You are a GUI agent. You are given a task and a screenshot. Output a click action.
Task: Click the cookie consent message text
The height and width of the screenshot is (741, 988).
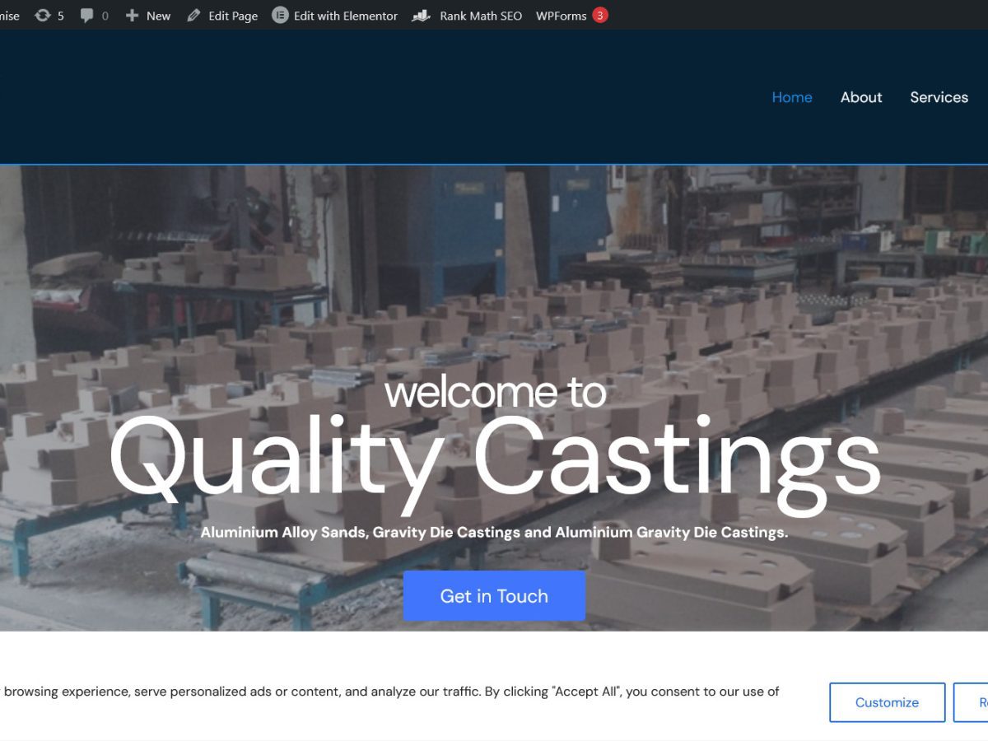pos(387,692)
